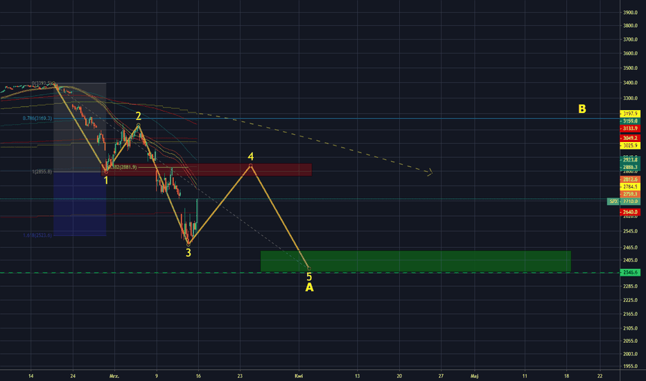Click the 2465.0 price scale value
This screenshot has height=381, width=646.
630,247
